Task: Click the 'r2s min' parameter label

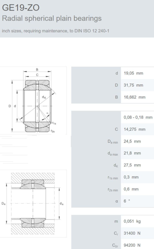Action: 113,190
